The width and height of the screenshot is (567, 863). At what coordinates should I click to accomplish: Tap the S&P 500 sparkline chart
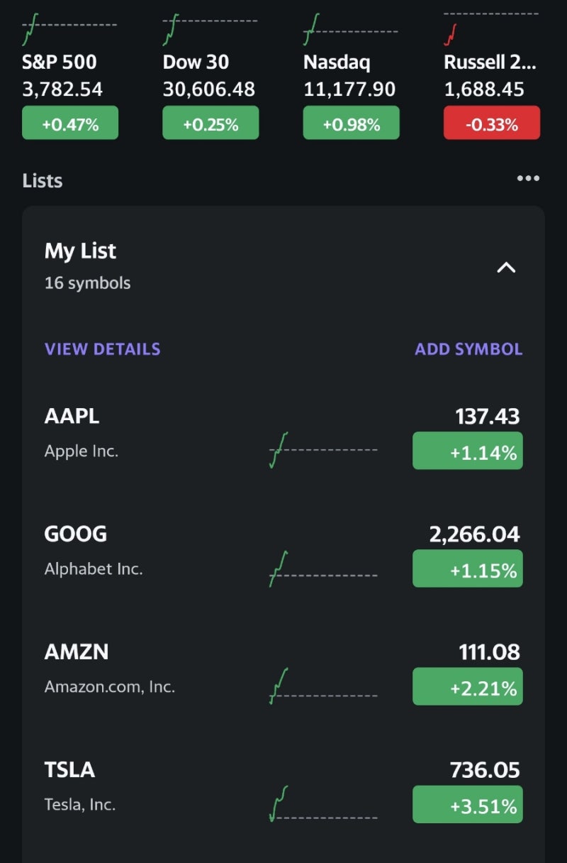[69, 29]
